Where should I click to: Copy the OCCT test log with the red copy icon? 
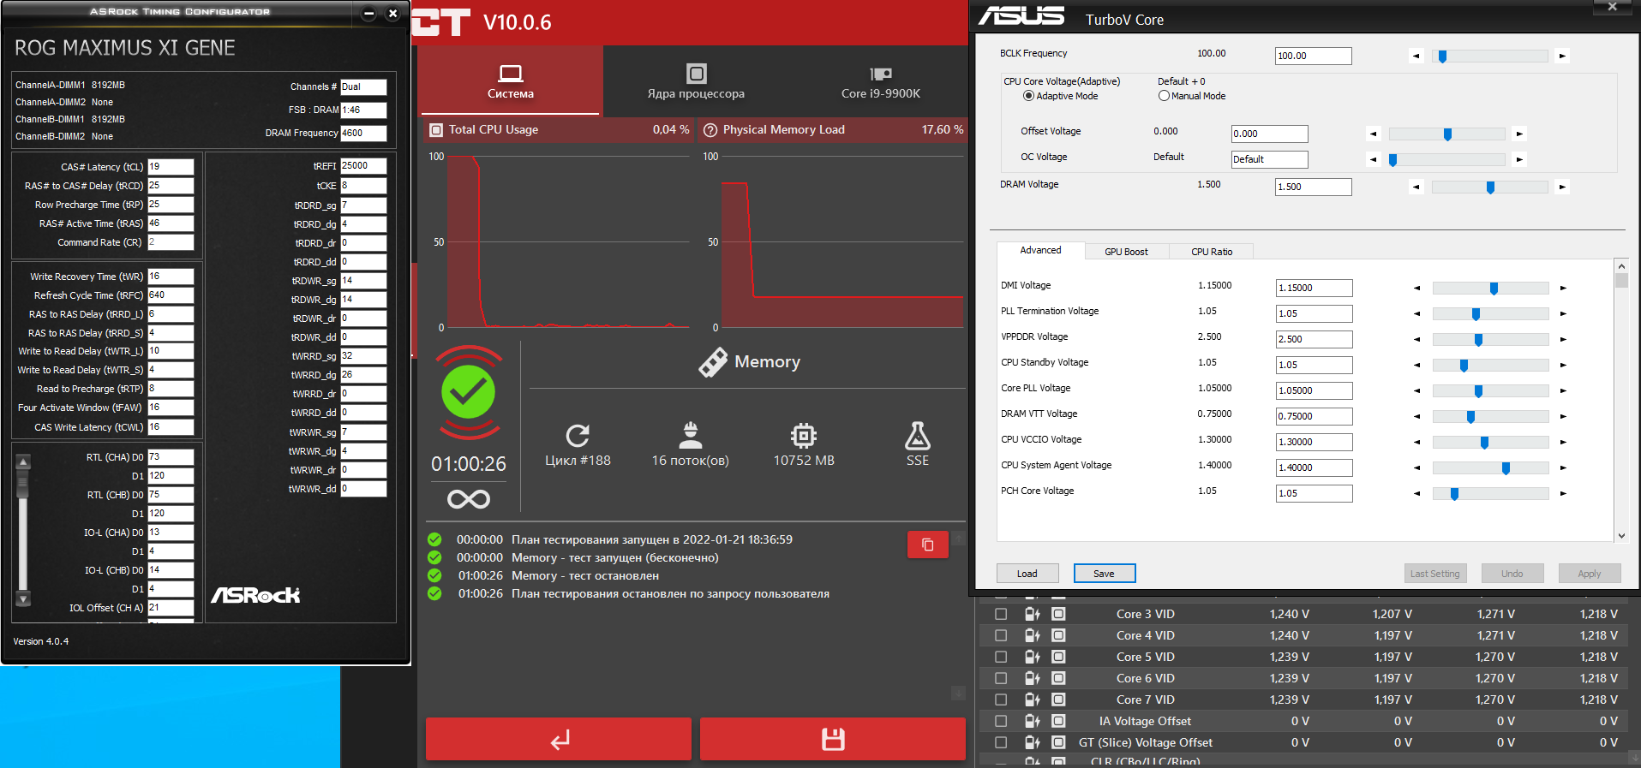pos(927,545)
